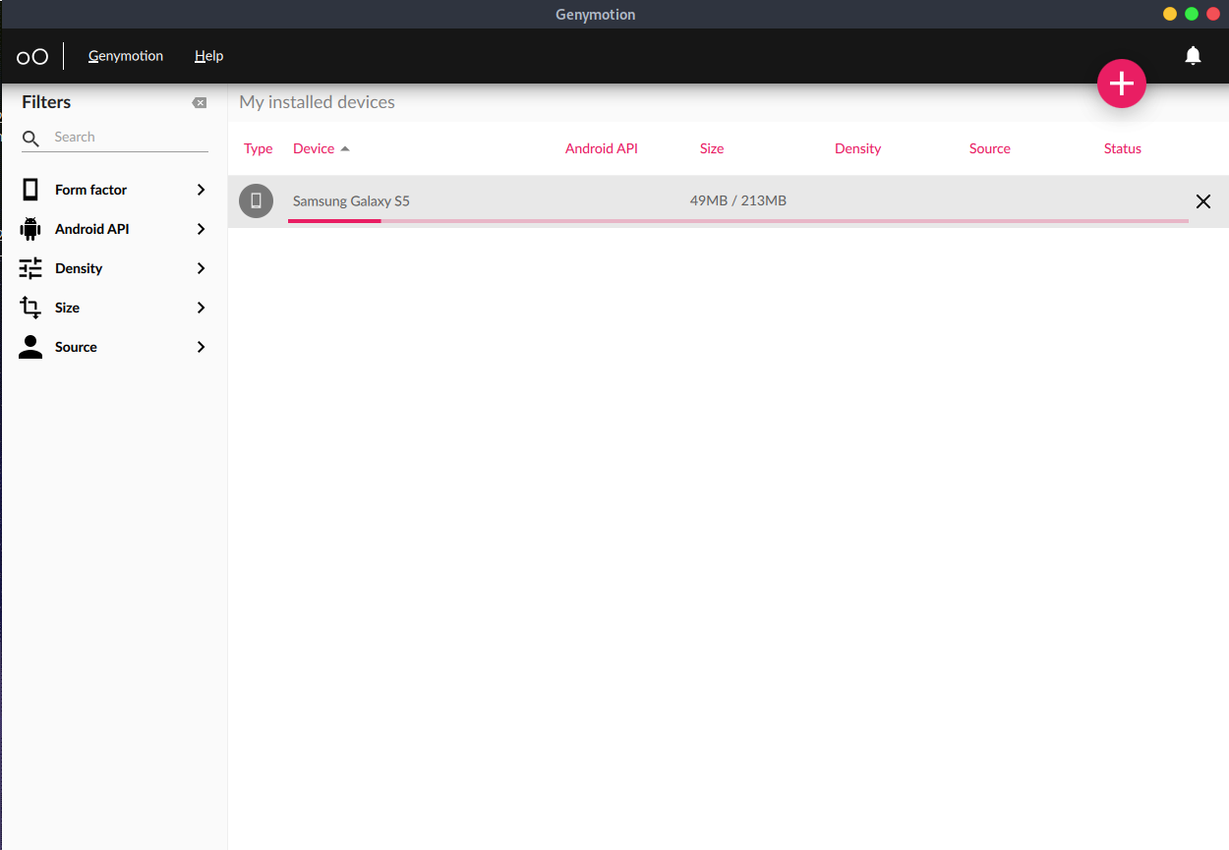Click the Size filter label

tap(67, 308)
